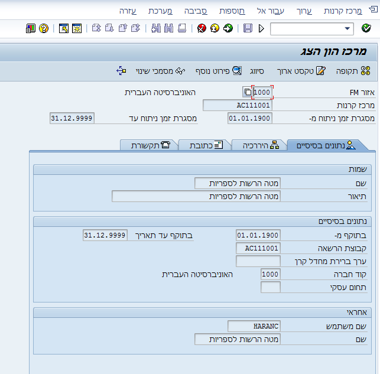Click the Create New Session icon

click(77, 28)
